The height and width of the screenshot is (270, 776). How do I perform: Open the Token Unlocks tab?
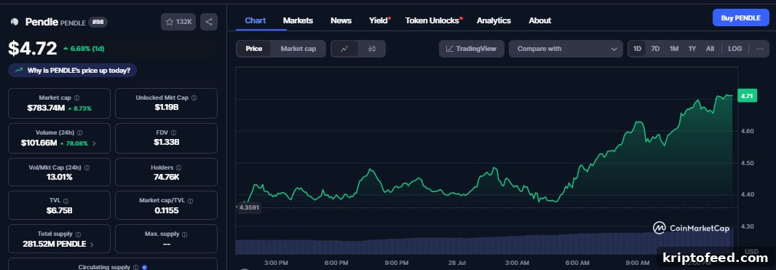433,20
